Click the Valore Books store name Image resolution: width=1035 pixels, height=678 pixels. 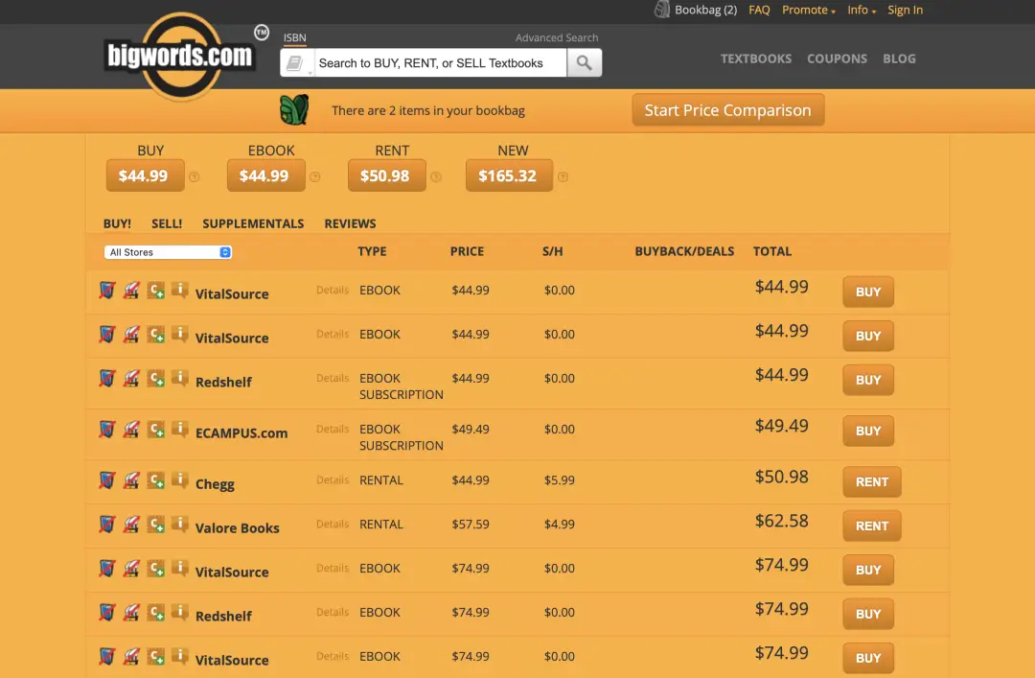click(237, 528)
